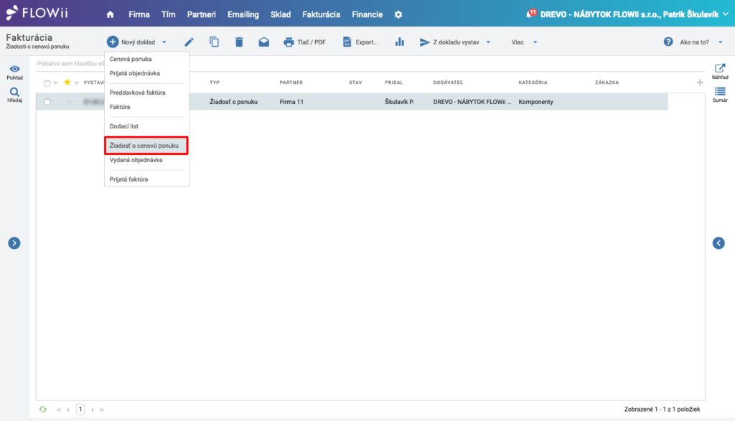
Task: Go to the first page of results
Action: point(59,410)
